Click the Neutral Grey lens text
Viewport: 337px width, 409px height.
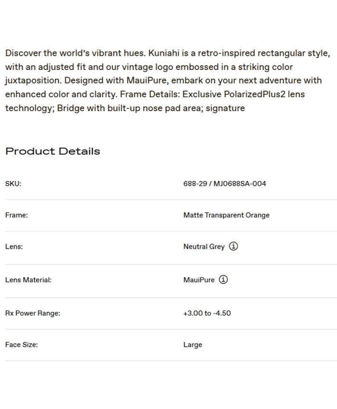204,247
